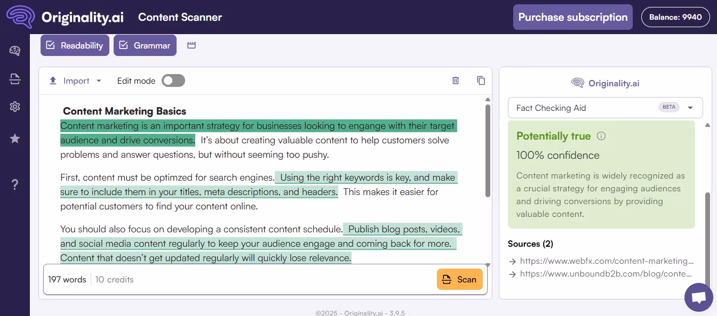The height and width of the screenshot is (316, 717).
Task: Click the 'Potentially true' verdict text
Action: 553,136
